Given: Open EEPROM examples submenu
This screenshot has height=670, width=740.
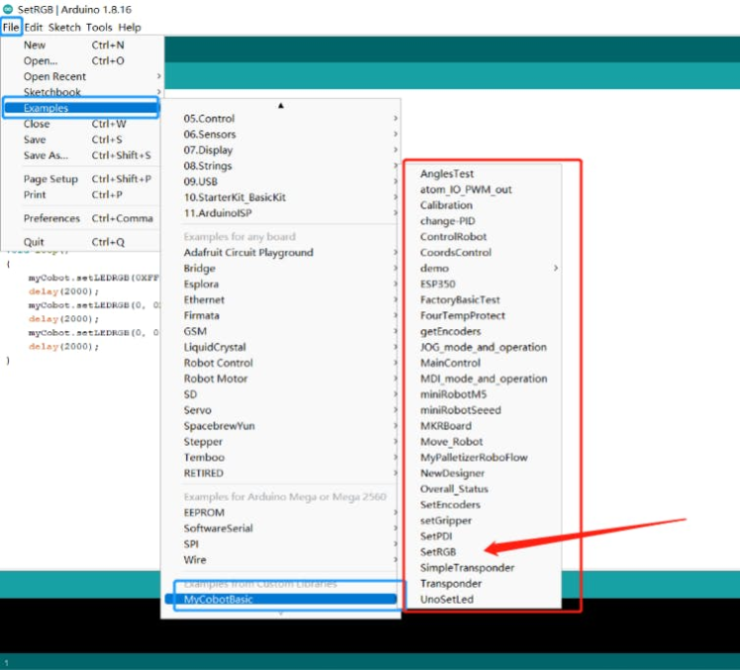Looking at the screenshot, I should pyautogui.click(x=281, y=513).
